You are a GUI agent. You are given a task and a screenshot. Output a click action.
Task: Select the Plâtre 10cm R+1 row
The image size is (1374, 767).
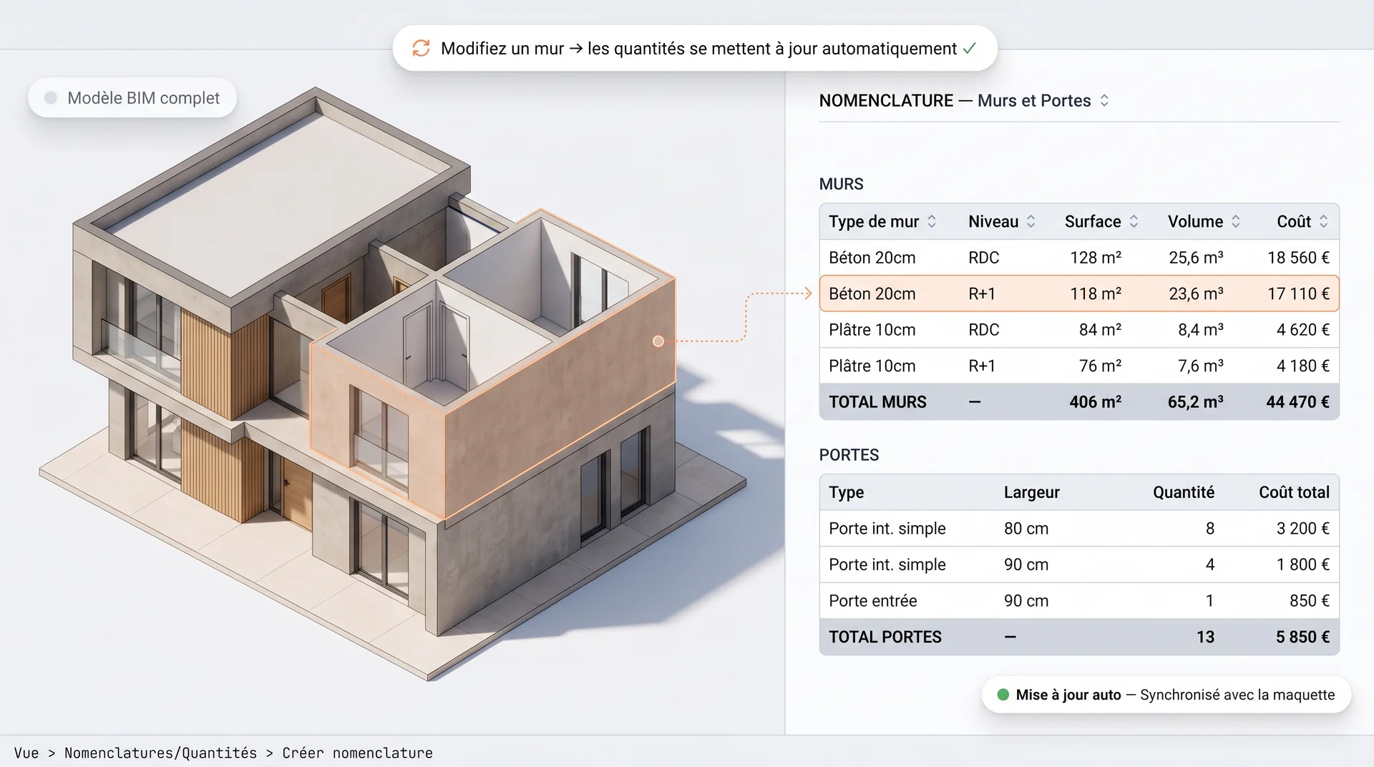pos(1079,366)
